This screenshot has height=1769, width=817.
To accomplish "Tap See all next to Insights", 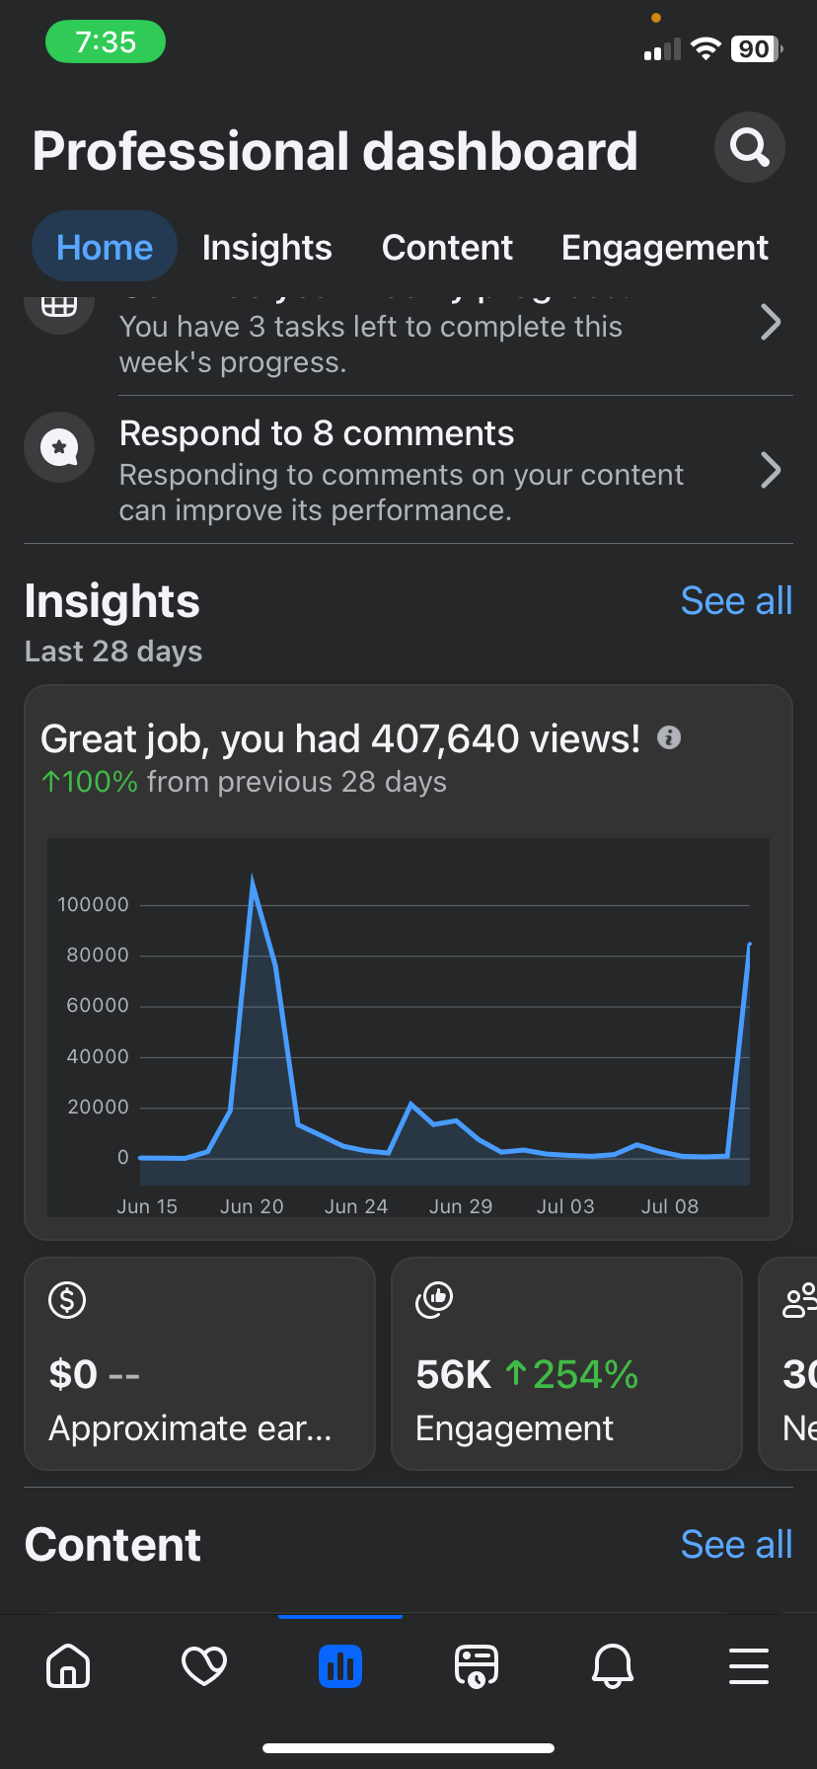I will [x=736, y=601].
